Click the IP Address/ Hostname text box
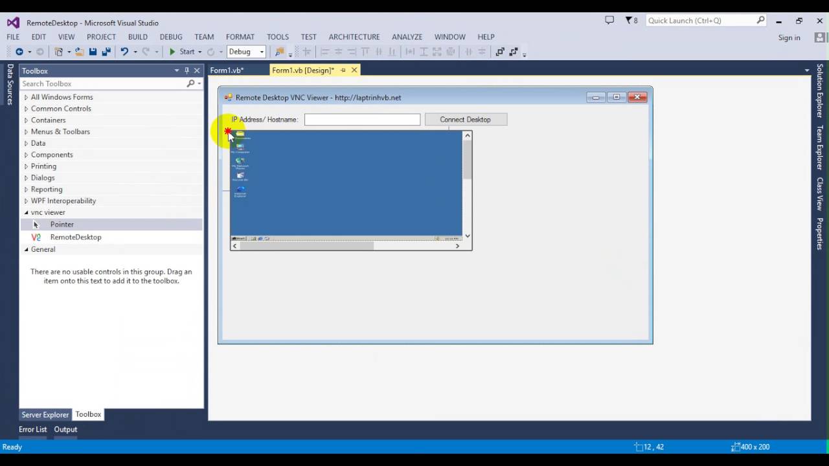Image resolution: width=829 pixels, height=466 pixels. 362,120
